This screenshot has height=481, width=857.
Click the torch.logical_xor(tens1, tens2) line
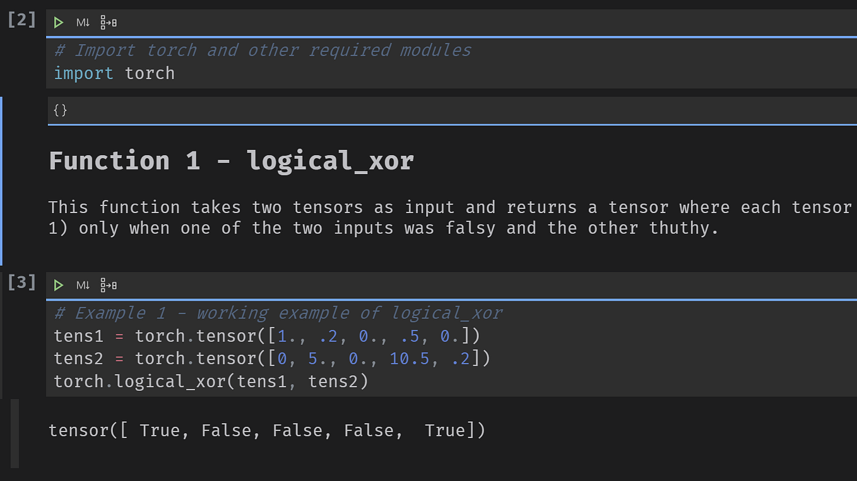coord(211,382)
